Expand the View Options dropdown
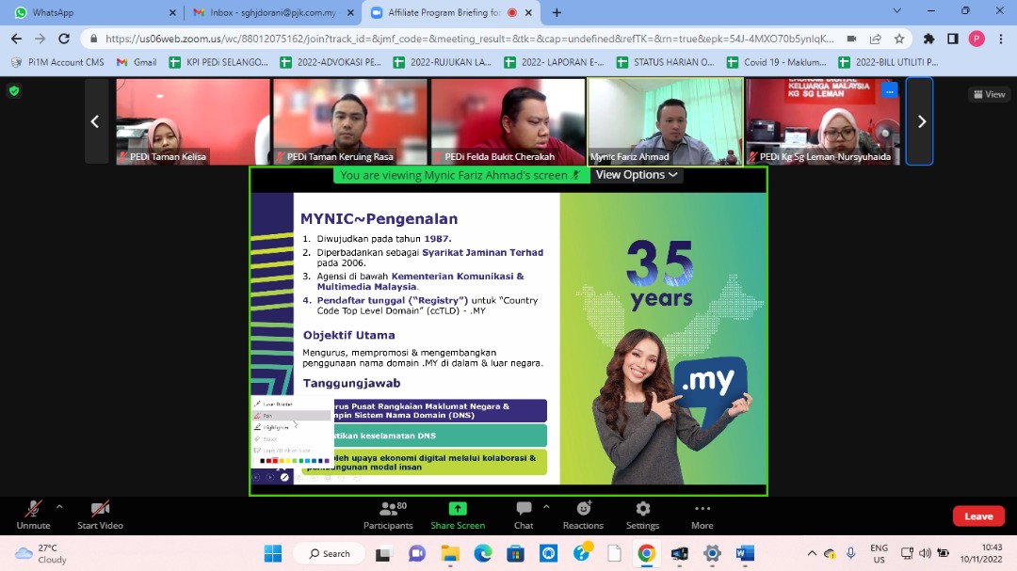 [637, 175]
